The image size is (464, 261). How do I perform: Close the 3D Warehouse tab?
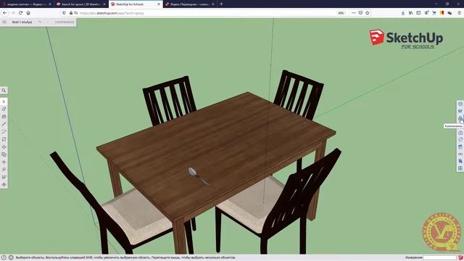[x=104, y=4]
